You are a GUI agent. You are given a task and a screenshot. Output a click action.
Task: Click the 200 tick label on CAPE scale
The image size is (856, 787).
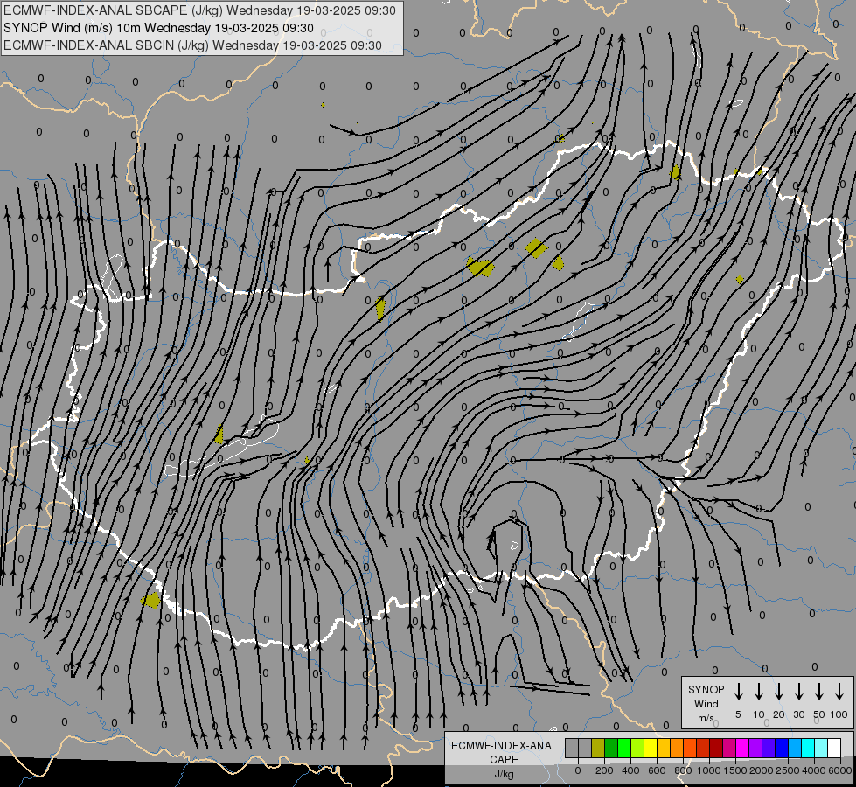pos(604,770)
